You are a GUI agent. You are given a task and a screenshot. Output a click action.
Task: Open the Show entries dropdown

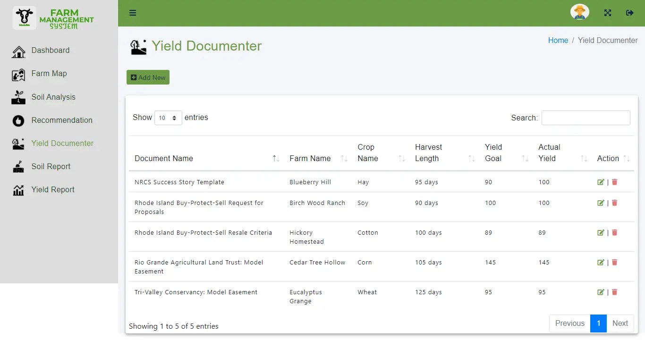tap(168, 118)
